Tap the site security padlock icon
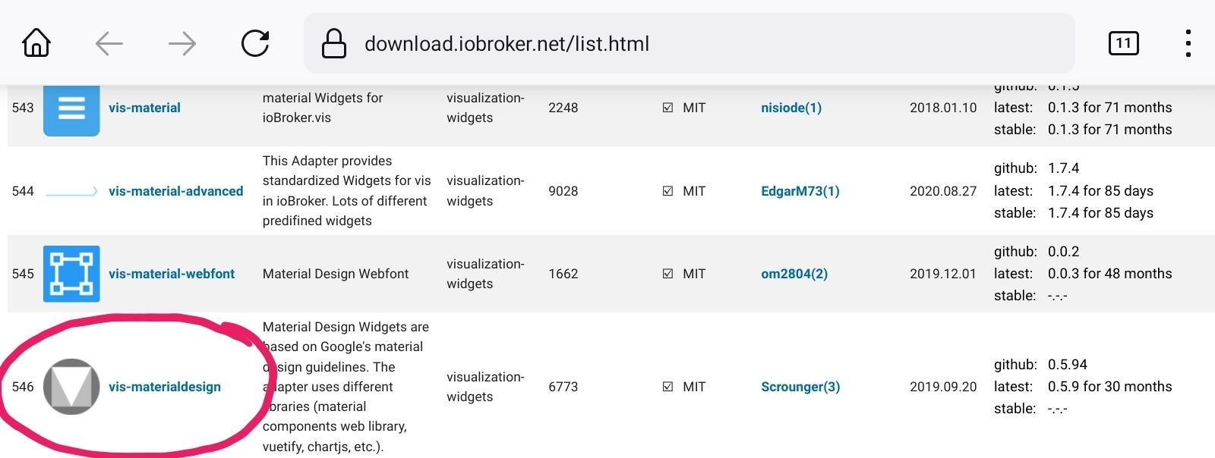This screenshot has width=1215, height=458. (334, 44)
